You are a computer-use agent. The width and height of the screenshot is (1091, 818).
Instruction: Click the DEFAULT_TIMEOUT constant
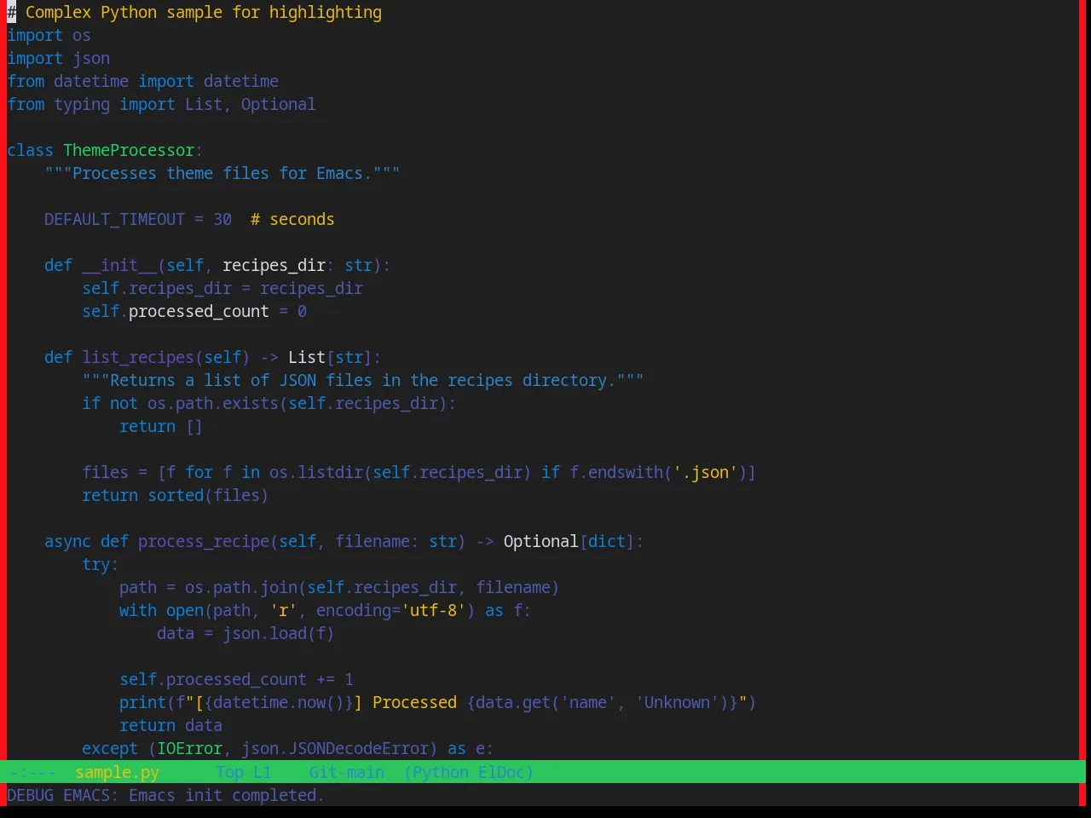pos(114,219)
